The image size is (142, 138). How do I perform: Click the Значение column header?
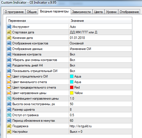(100, 21)
